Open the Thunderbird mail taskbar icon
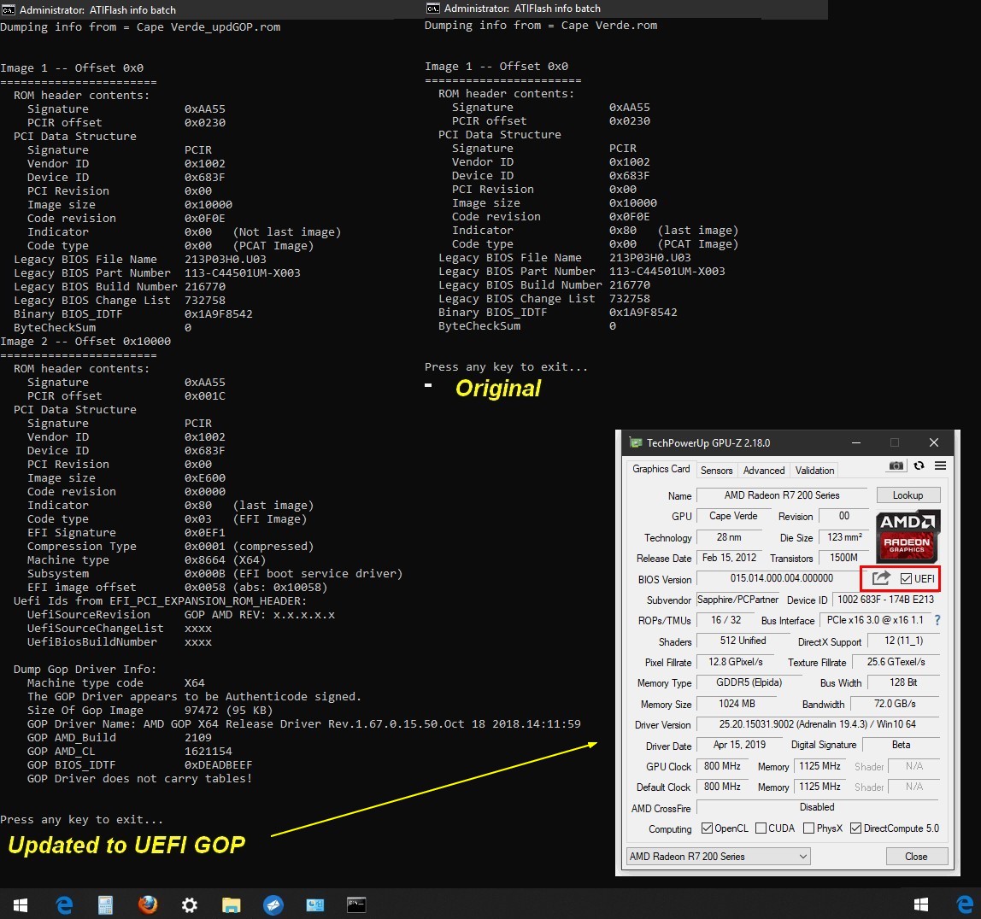This screenshot has height=919, width=981. click(x=273, y=904)
